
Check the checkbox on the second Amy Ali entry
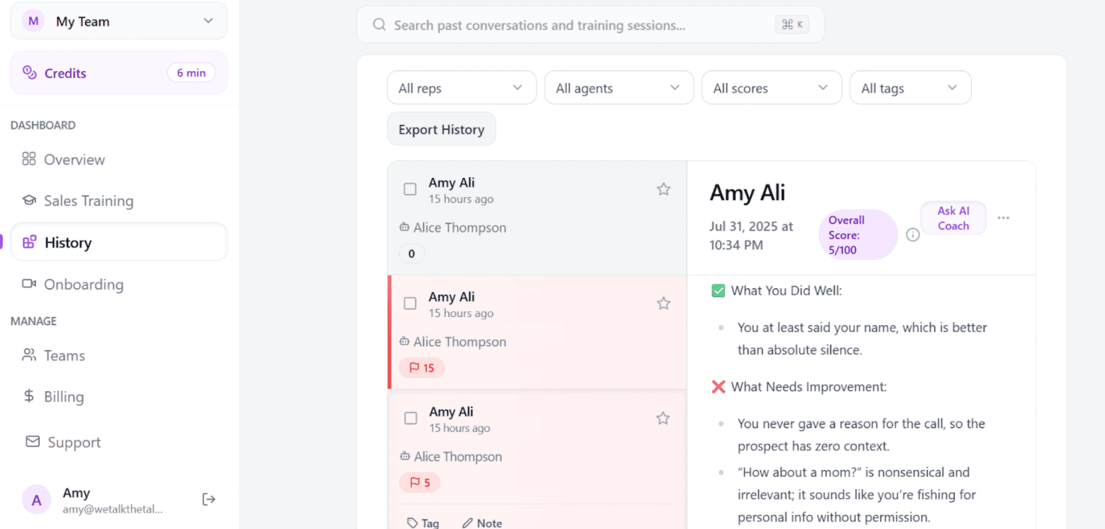(410, 303)
